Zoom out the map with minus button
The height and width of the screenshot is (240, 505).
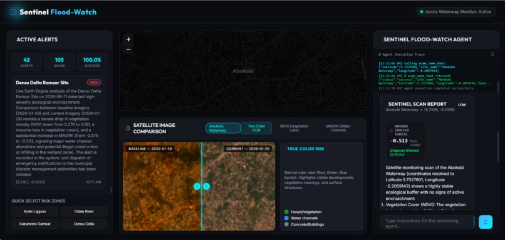click(x=128, y=49)
